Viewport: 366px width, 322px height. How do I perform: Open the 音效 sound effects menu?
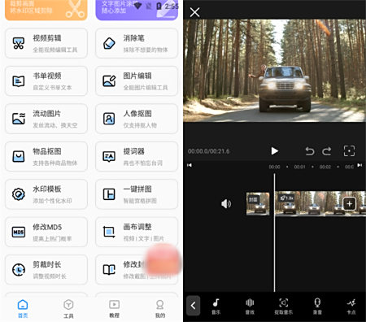point(250,307)
